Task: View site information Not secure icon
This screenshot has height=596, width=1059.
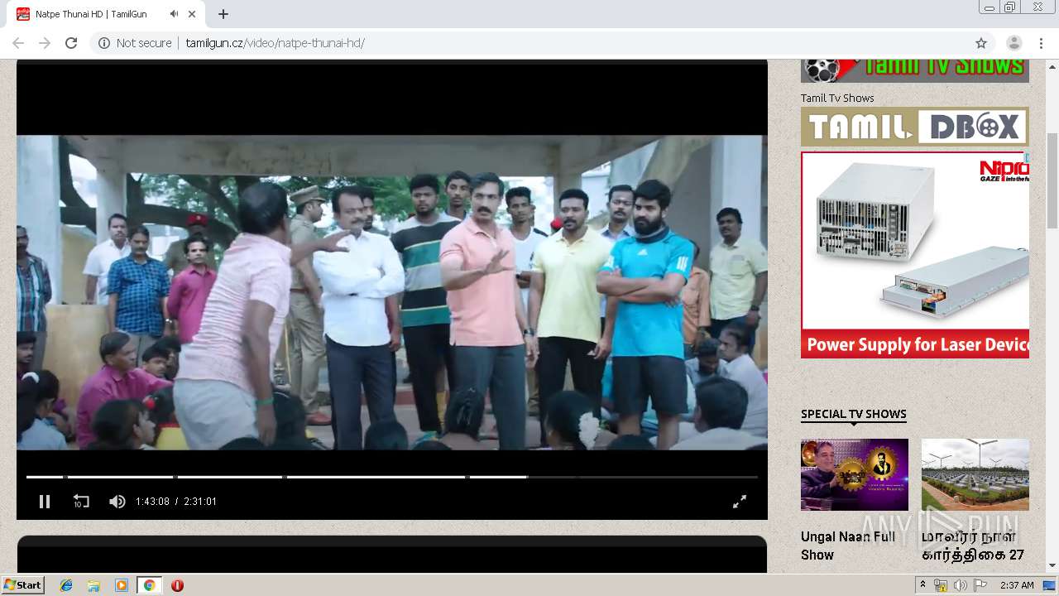Action: tap(104, 43)
